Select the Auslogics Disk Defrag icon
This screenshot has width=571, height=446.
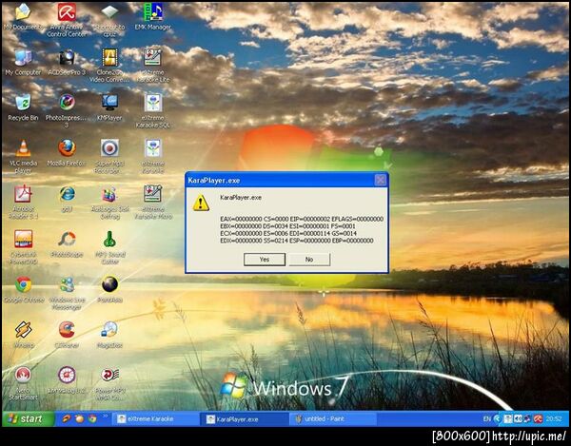point(109,202)
